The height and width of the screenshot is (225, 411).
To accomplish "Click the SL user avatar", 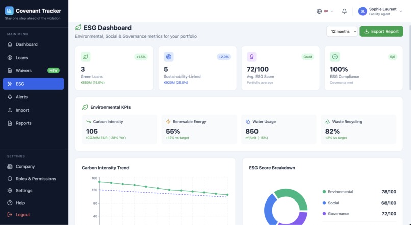I will click(x=363, y=11).
